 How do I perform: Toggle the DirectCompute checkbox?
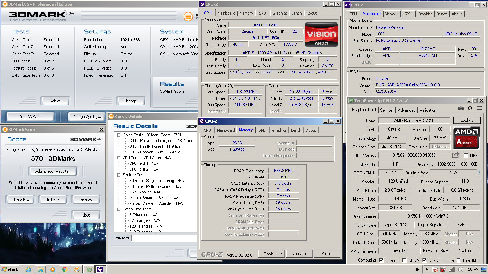pos(424,260)
